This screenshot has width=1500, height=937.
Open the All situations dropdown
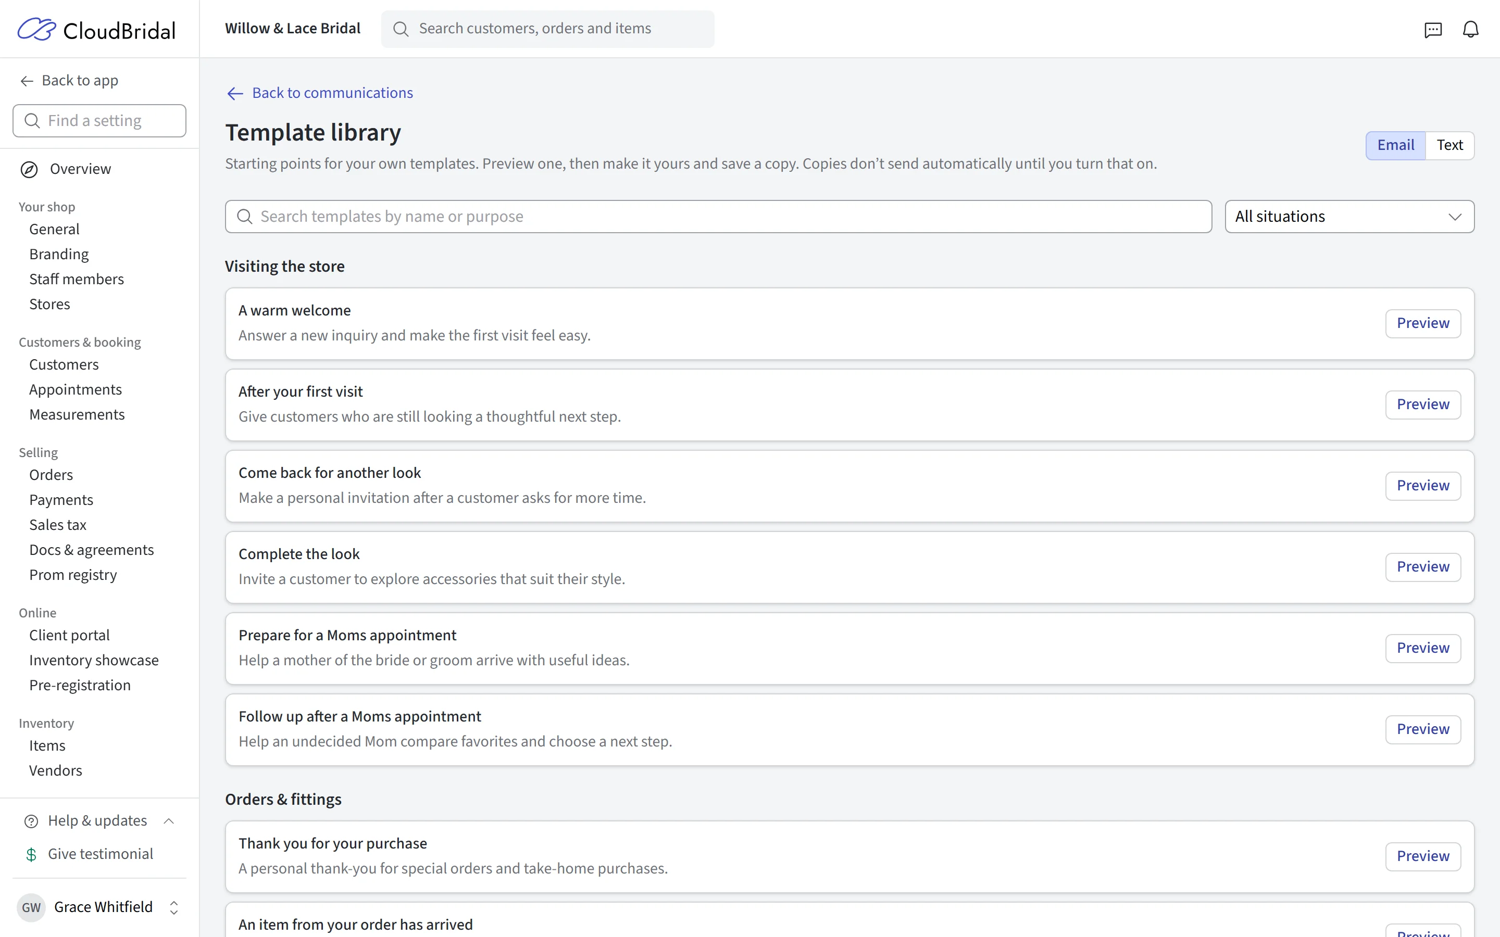[x=1349, y=216]
